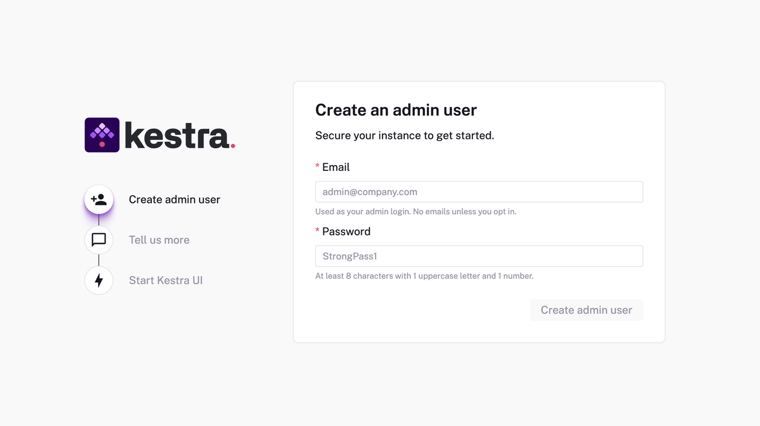Image resolution: width=760 pixels, height=426 pixels.
Task: Click the required asterisk beside Email
Action: [x=317, y=167]
